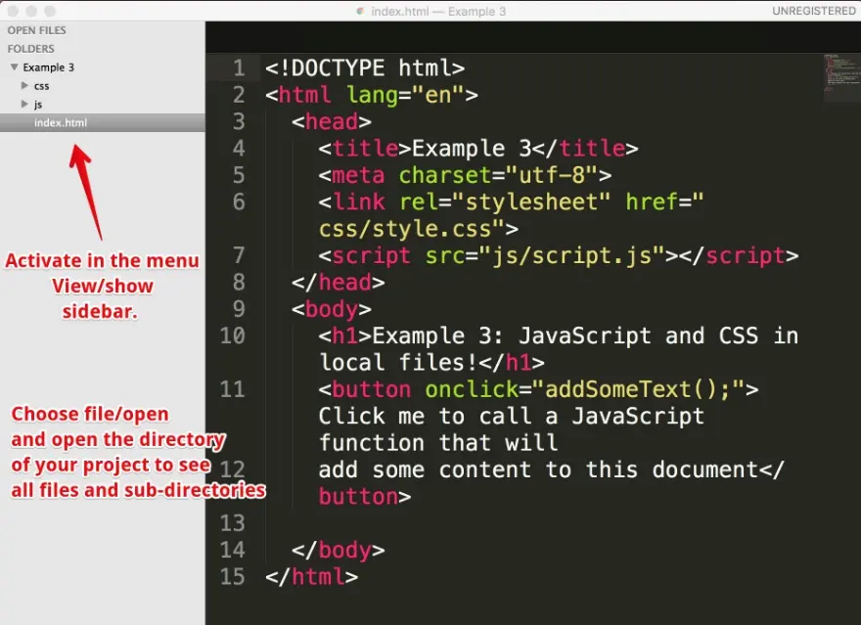Screen dimensions: 861x625
Task: Click the closing head tag
Action: (339, 283)
